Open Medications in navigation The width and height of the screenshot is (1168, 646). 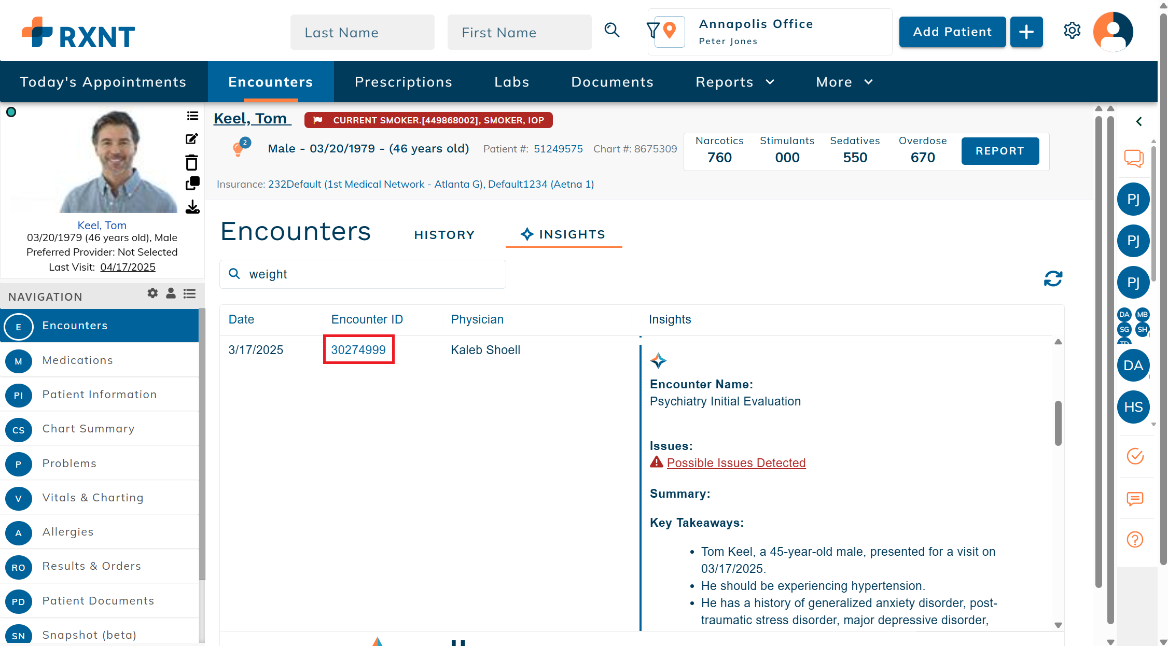(x=100, y=360)
